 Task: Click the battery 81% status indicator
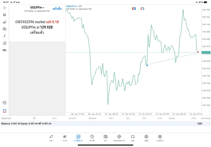coord(203,2)
